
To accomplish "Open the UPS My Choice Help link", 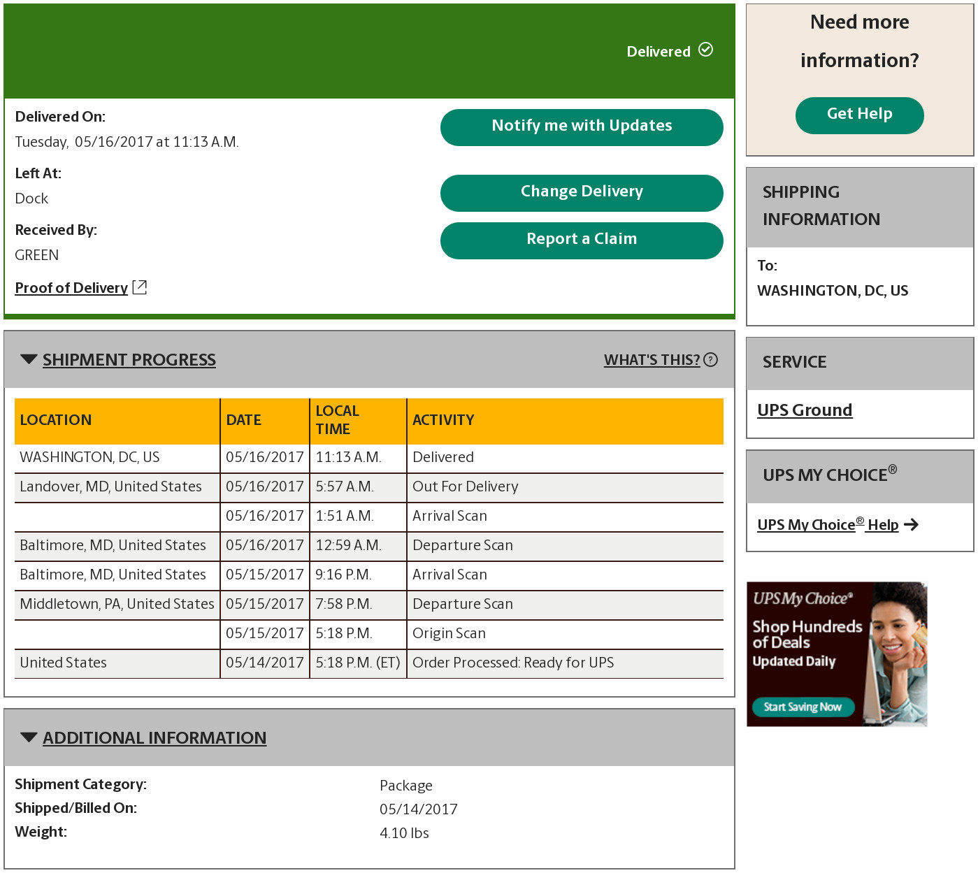I will click(x=828, y=525).
